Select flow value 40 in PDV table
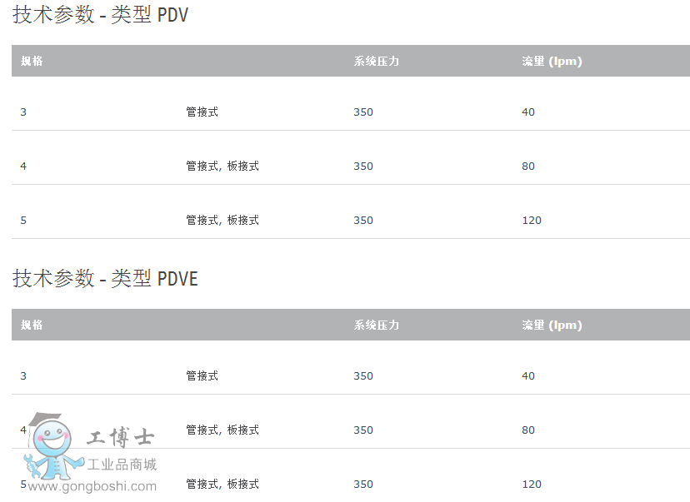The height and width of the screenshot is (502, 690). 528,112
